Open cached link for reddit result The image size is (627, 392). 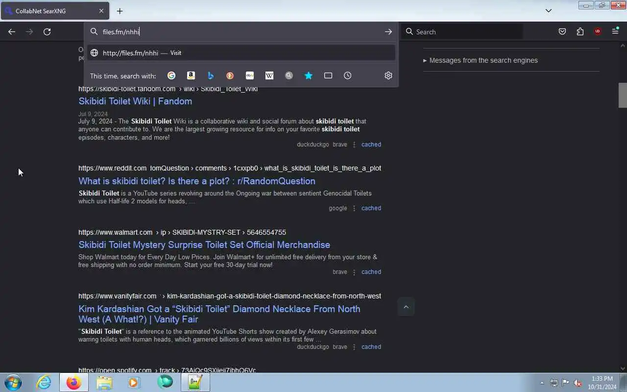point(371,208)
